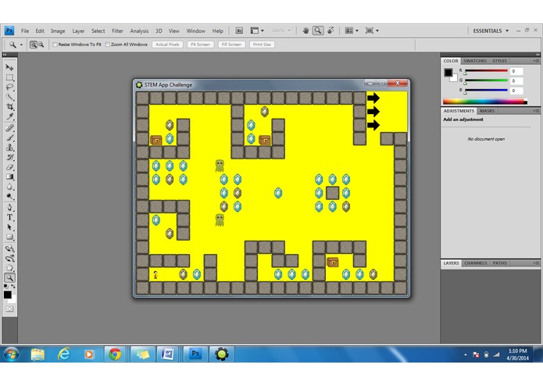Choose Zoom In mode in options bar

[34, 45]
